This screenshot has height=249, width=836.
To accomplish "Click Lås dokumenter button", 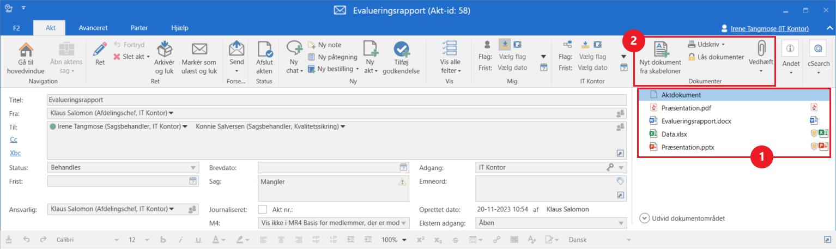I will point(715,57).
